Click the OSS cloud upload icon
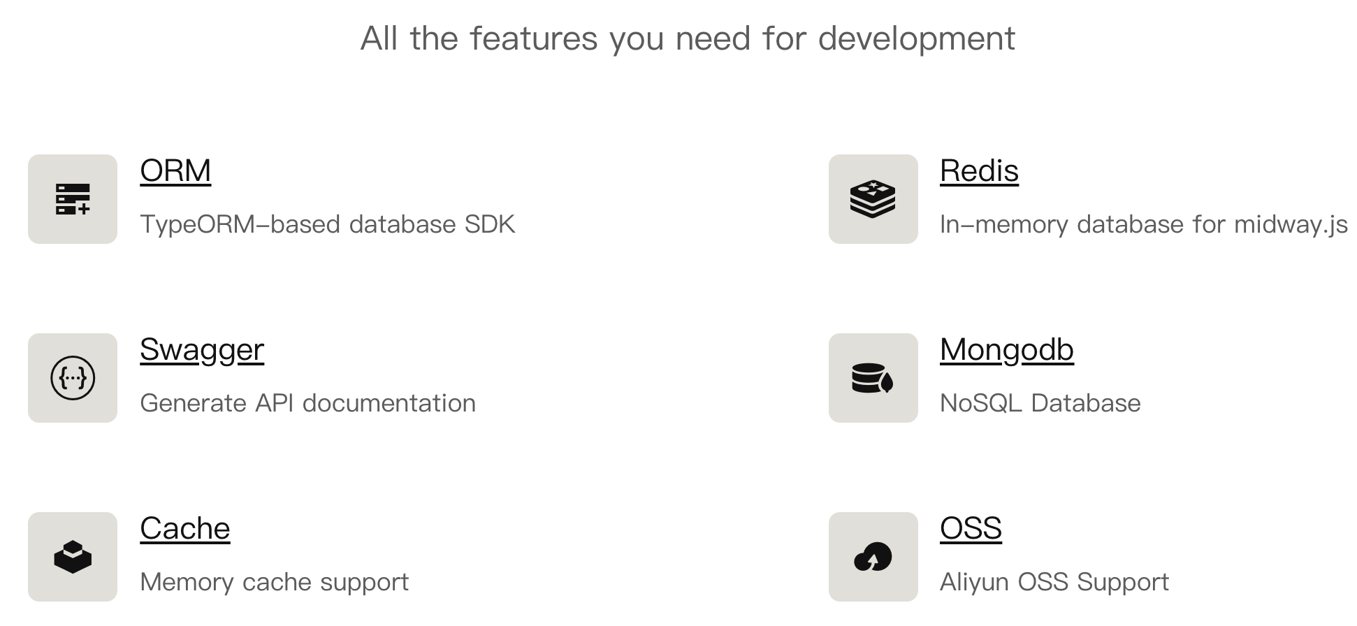Image resolution: width=1357 pixels, height=626 pixels. (x=873, y=557)
